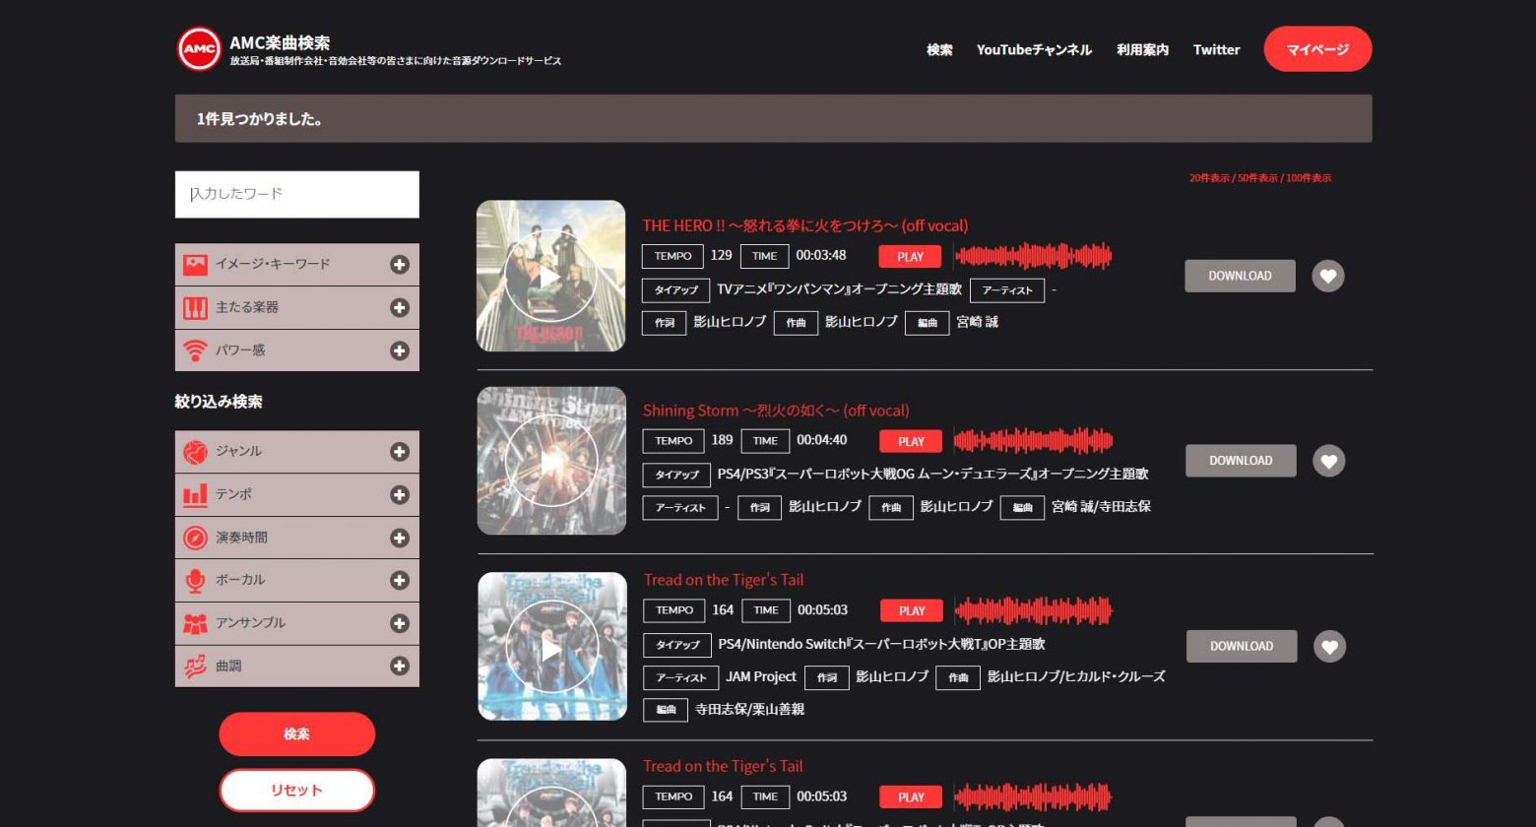
Task: Open second Tread on the Tiger's Tail title
Action: [x=723, y=766]
